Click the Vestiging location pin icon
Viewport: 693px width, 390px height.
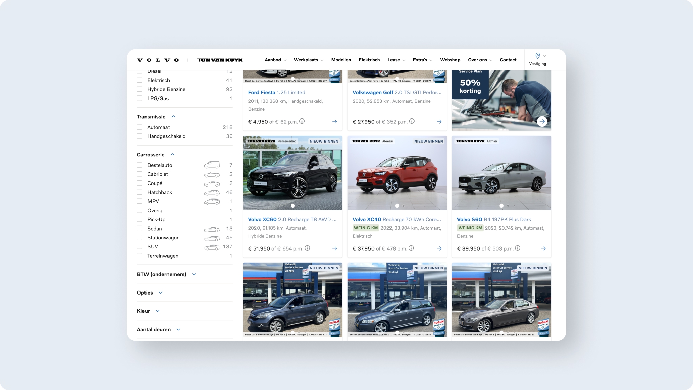coord(537,56)
